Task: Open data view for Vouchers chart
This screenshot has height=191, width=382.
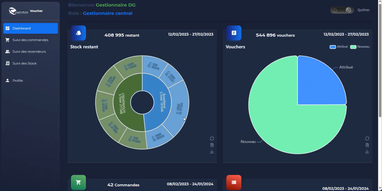Action: [367, 145]
